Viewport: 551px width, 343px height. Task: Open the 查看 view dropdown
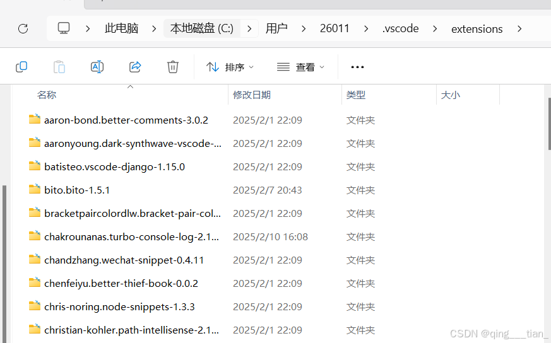pyautogui.click(x=300, y=67)
